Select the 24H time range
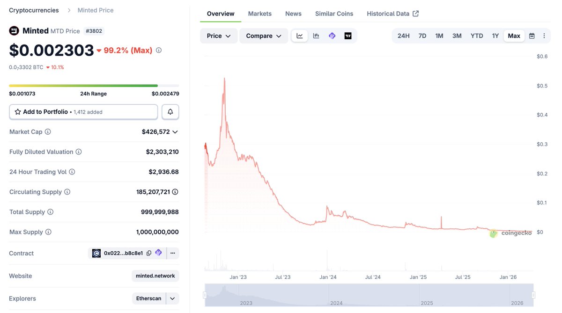This screenshot has width=562, height=313. pos(404,36)
